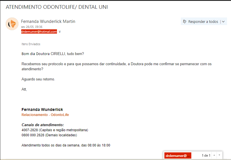
Task: Click the date "sex 26/05, 09:36"
Action: point(32,27)
